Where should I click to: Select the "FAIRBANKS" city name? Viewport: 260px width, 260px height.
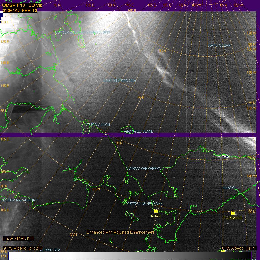(233, 218)
